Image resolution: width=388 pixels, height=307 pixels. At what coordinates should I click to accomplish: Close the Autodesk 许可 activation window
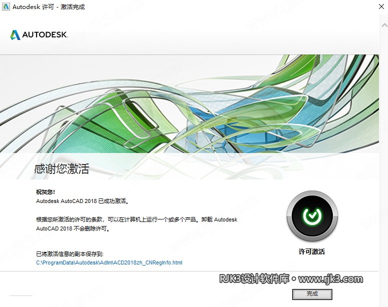tap(381, 6)
